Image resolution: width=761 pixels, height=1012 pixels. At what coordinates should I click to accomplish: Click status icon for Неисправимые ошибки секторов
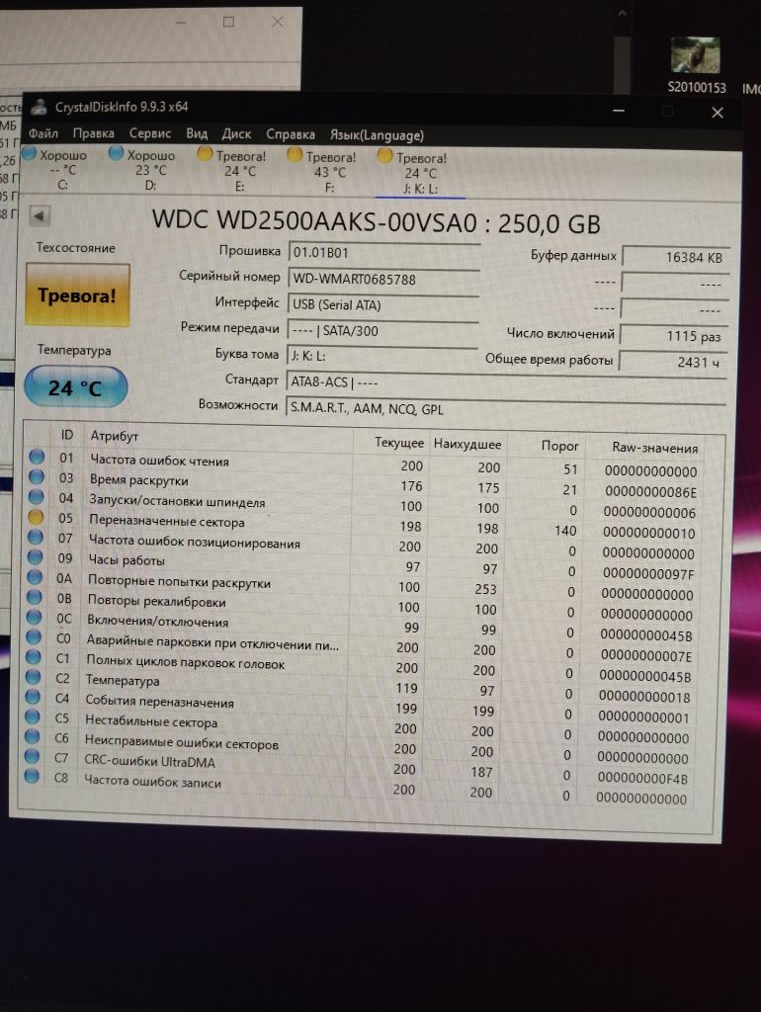pyautogui.click(x=33, y=736)
